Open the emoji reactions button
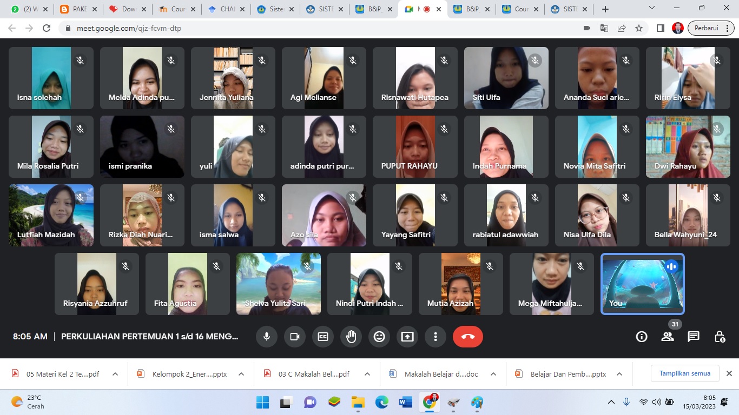Image resolution: width=739 pixels, height=415 pixels. (379, 337)
